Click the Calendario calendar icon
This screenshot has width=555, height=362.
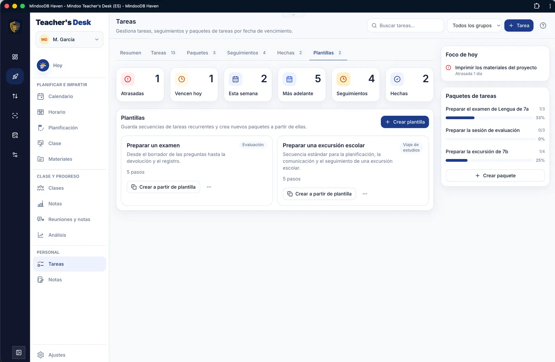coord(41,96)
